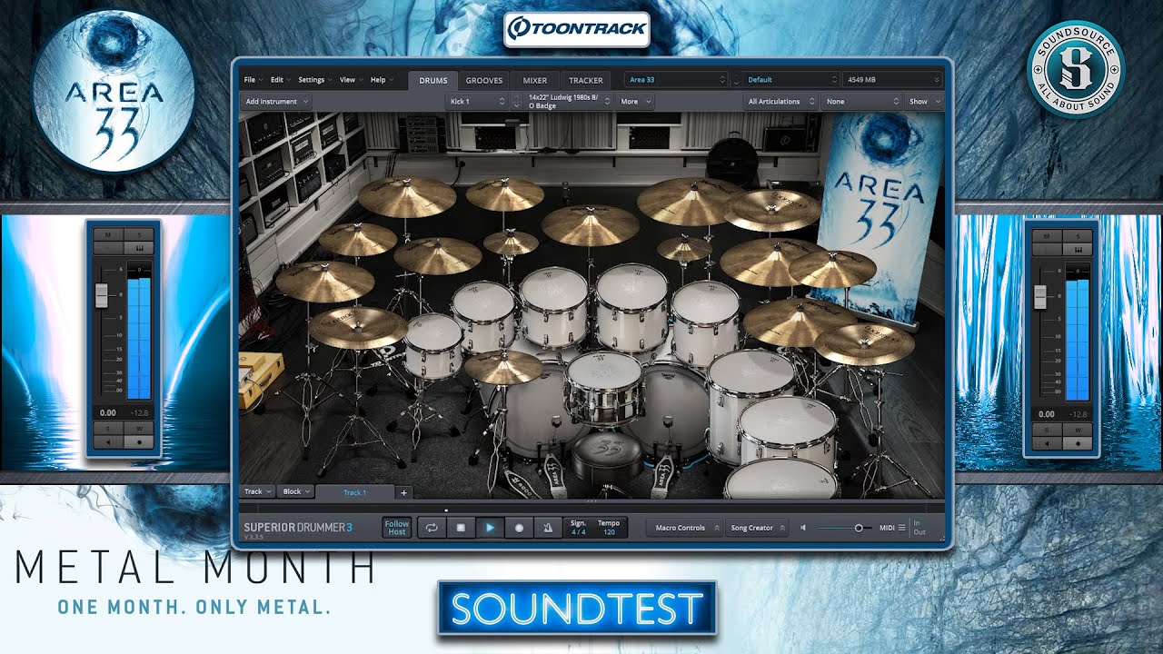
Task: Solo the right channel strip with S
Action: pyautogui.click(x=1077, y=234)
